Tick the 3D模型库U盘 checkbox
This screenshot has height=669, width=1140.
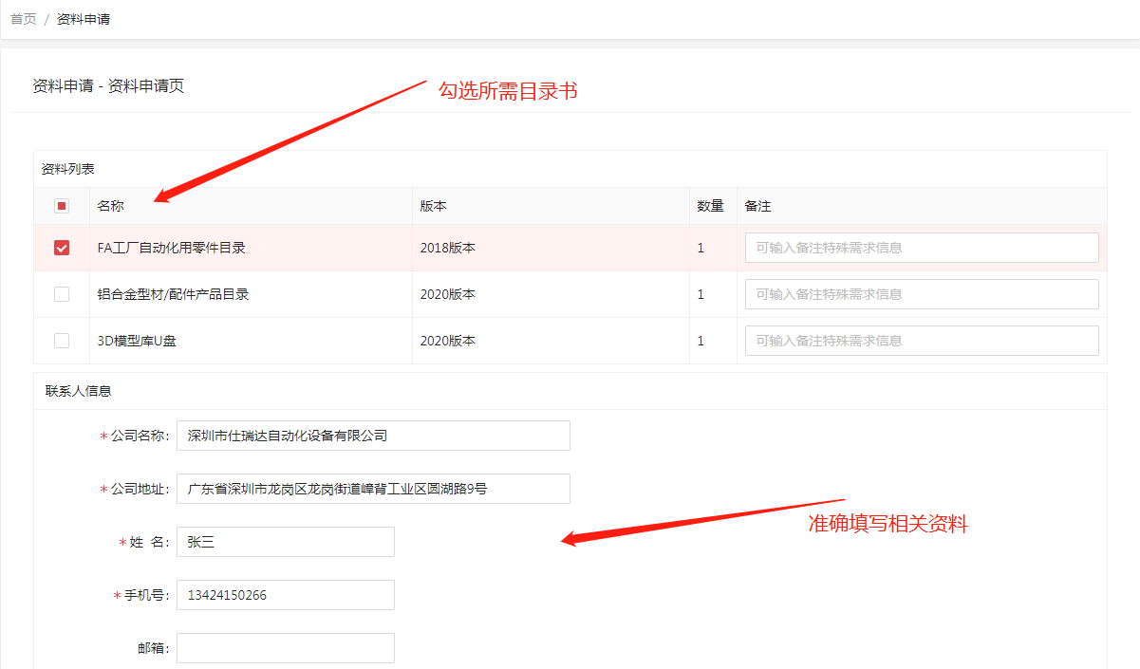(x=62, y=341)
